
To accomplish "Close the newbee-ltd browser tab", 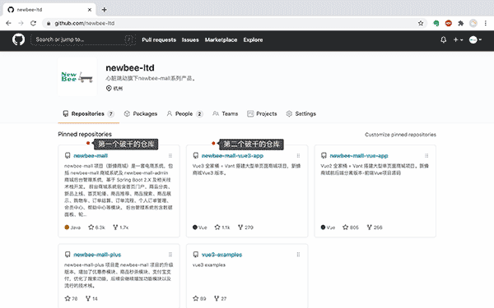I will click(x=90, y=10).
